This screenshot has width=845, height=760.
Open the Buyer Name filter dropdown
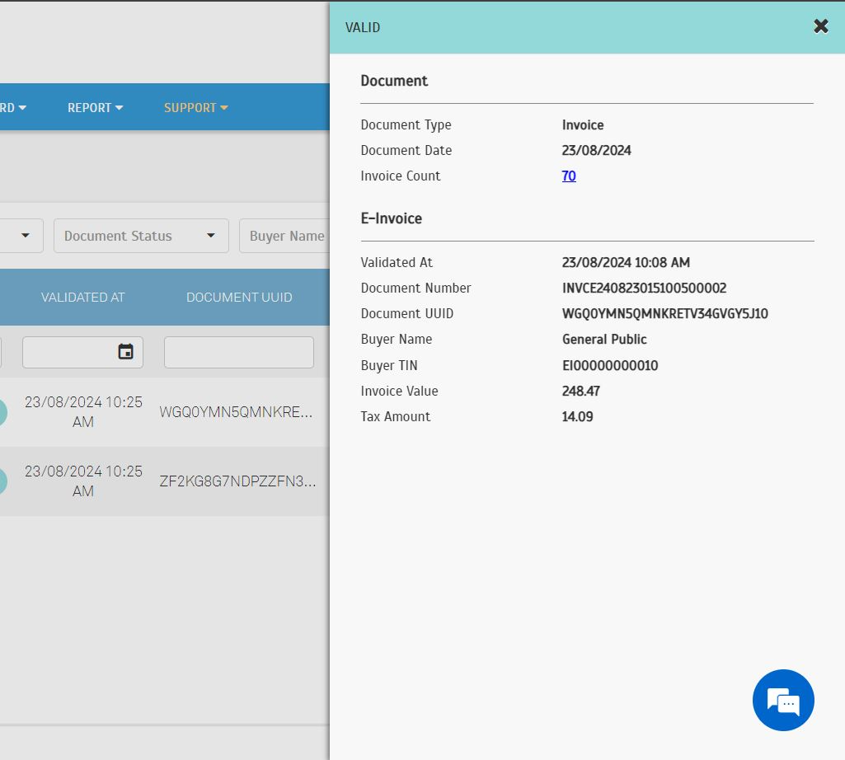tap(284, 236)
